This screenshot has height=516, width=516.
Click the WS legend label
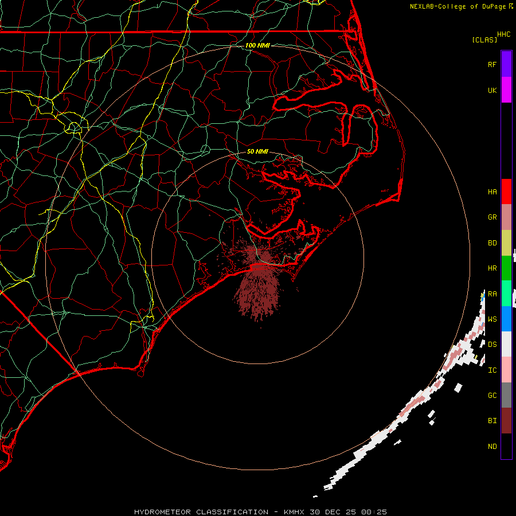pyautogui.click(x=492, y=319)
